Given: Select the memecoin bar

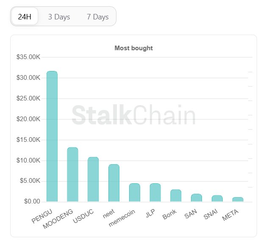Looking at the screenshot, I should [x=135, y=192].
